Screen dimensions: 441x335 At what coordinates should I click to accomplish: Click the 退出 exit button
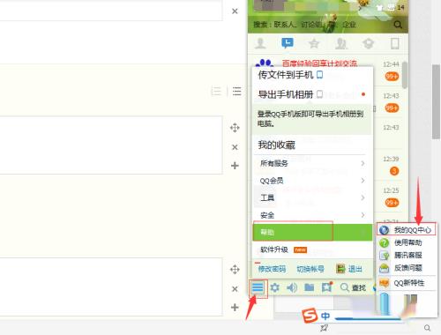(349, 269)
